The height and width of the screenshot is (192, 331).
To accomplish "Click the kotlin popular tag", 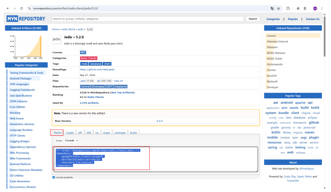I will [x=276, y=132].
